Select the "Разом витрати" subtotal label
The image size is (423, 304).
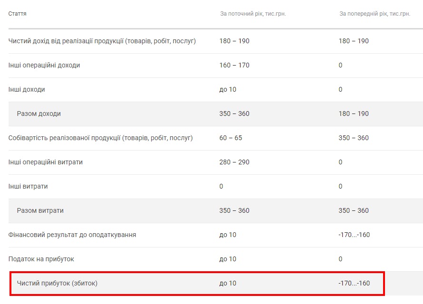[40, 210]
